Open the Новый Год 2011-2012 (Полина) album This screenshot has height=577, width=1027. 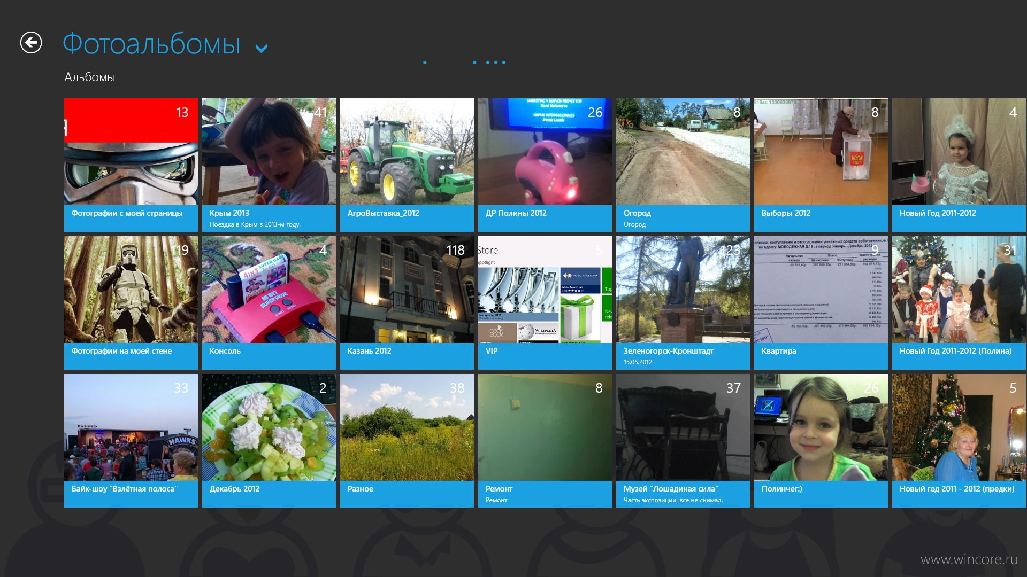pos(959,302)
